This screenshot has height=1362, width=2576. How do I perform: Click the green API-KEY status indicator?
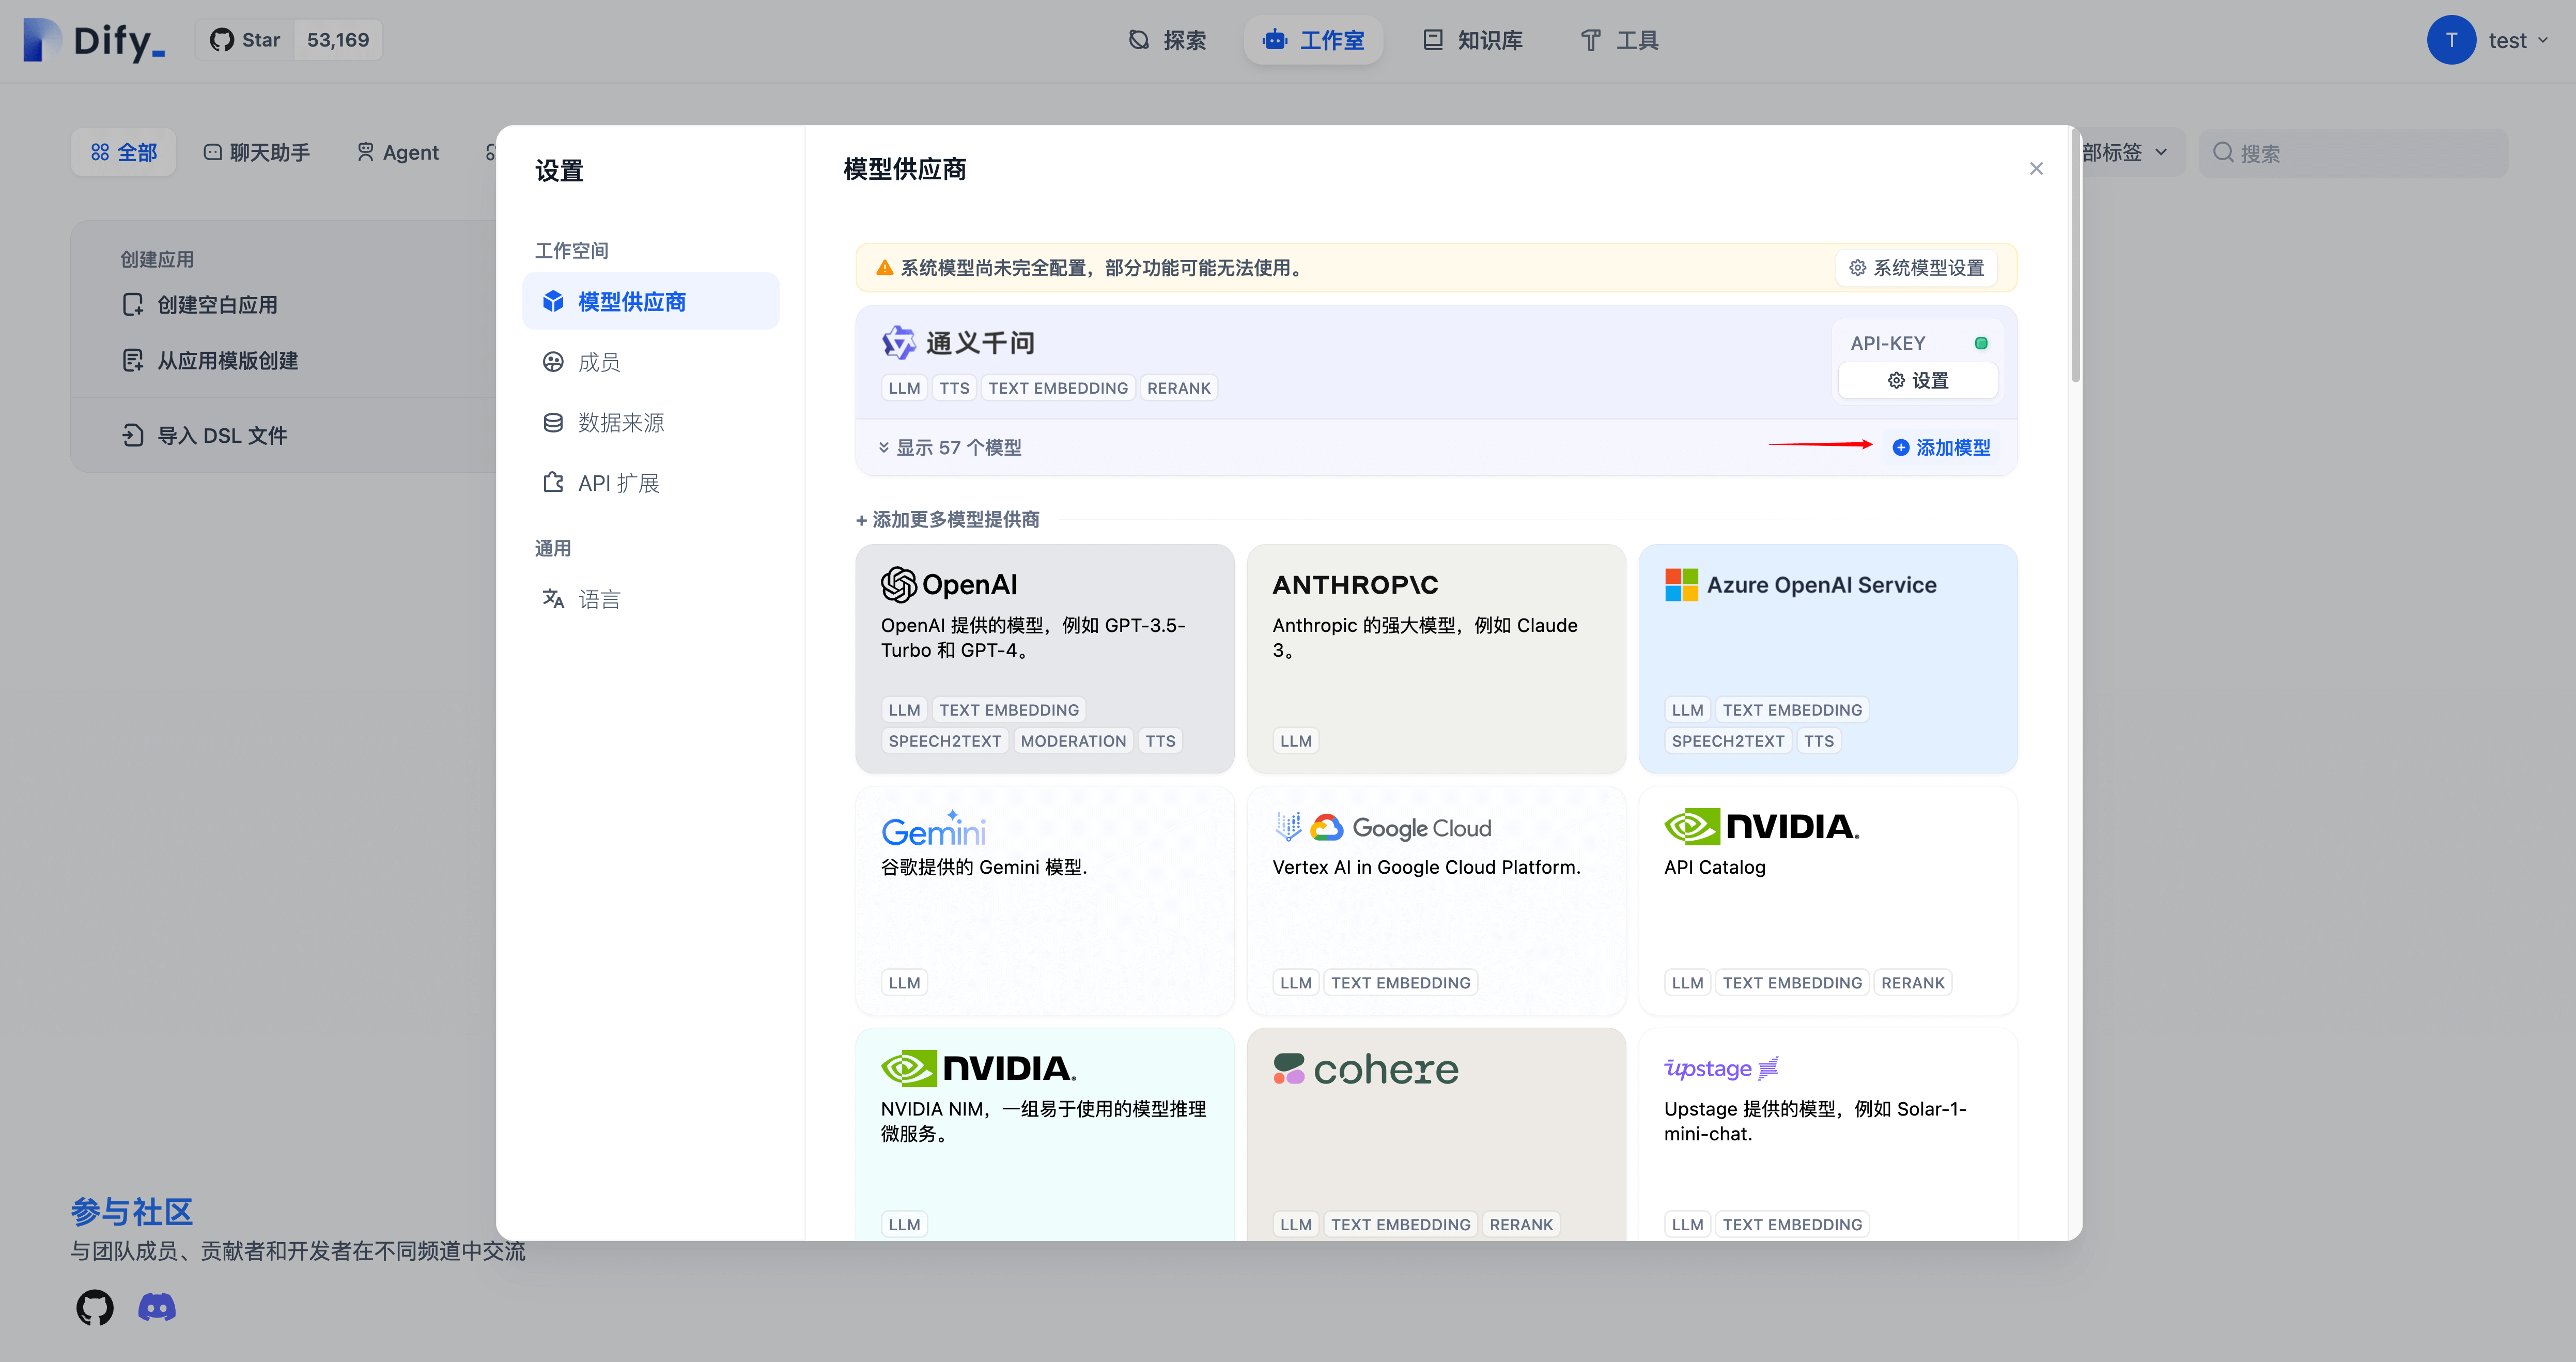pos(1980,343)
